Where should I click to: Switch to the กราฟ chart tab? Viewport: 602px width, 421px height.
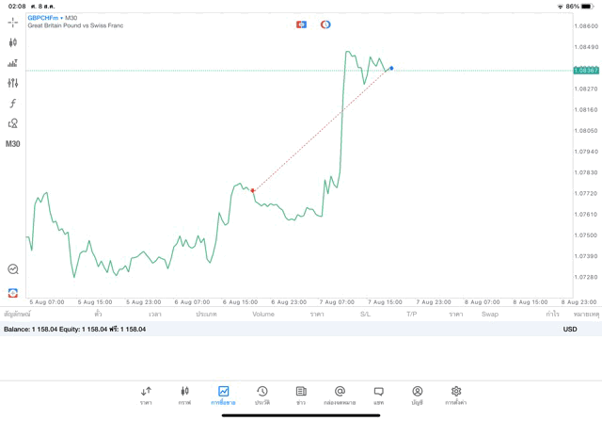pos(184,396)
